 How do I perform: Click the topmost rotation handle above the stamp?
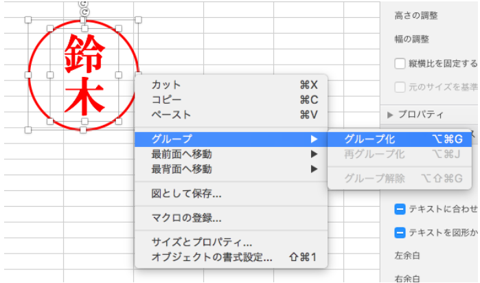click(x=84, y=4)
